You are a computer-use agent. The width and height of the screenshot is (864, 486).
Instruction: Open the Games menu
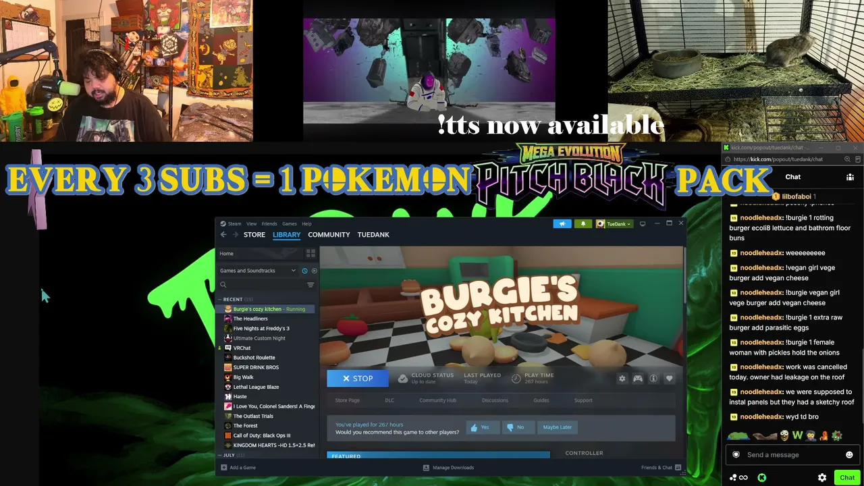click(290, 223)
